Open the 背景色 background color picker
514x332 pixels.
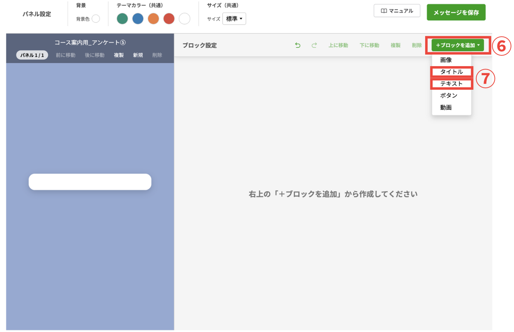pos(96,19)
